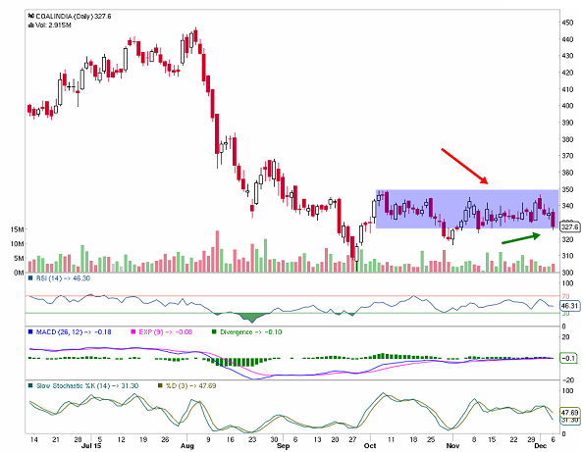Image resolution: width=583 pixels, height=452 pixels.
Task: Click the Jul 15 date axis label
Action: point(91,446)
